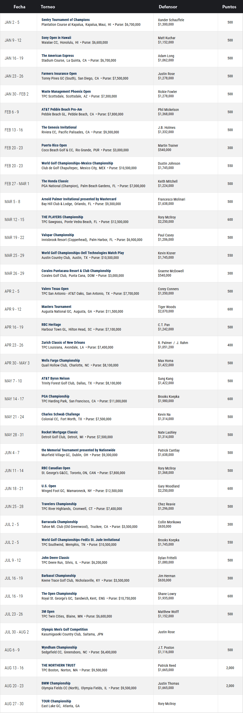Click the Defensor column header

(x=168, y=7)
